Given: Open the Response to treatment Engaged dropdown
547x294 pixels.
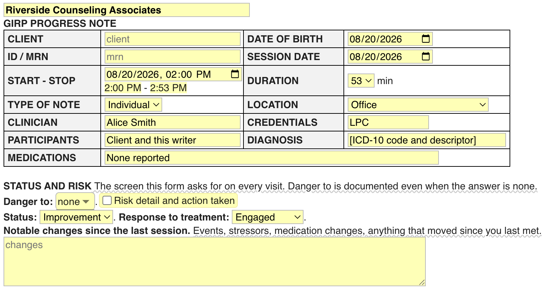Looking at the screenshot, I should [x=268, y=217].
